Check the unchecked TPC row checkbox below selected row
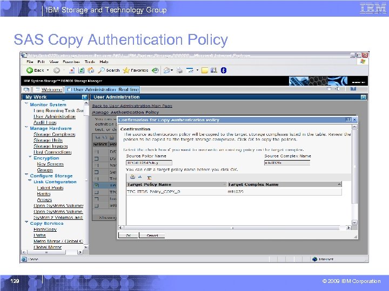 click(96, 192)
